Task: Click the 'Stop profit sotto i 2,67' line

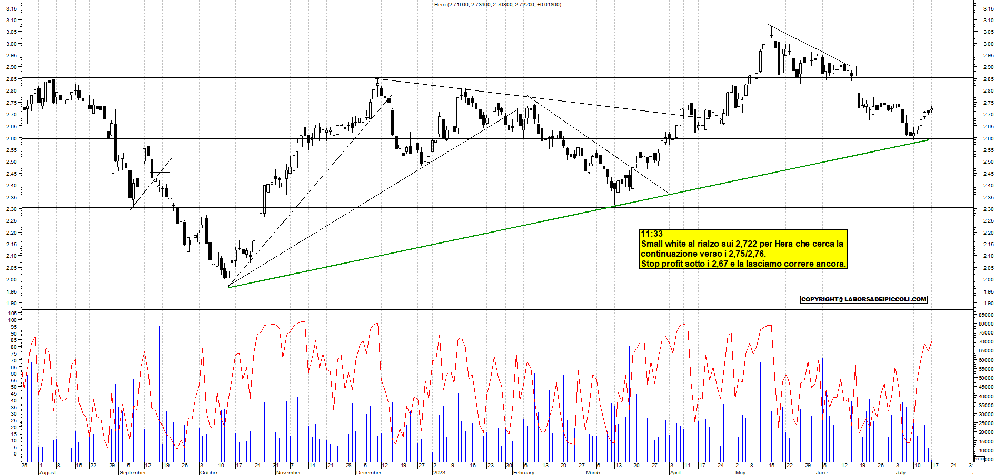Action: (743, 264)
